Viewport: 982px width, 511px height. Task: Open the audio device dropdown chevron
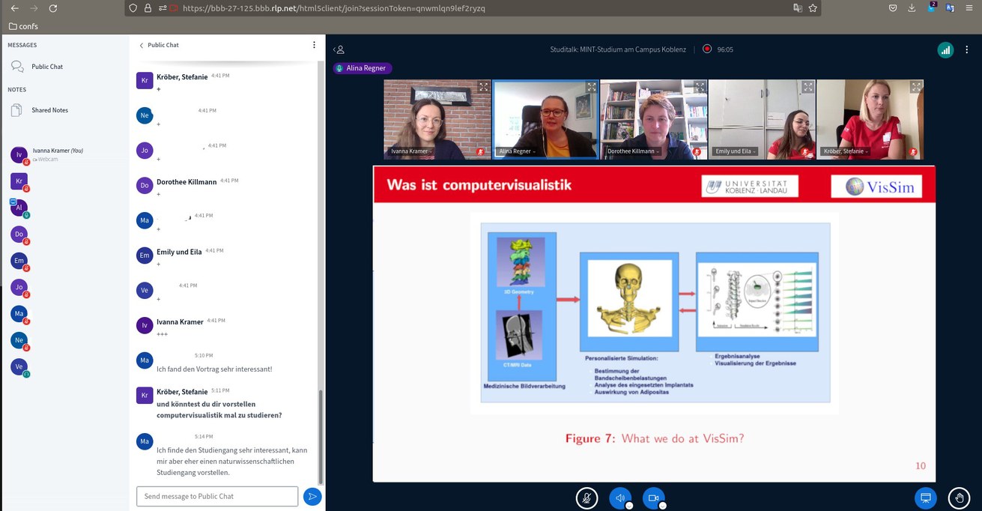point(630,506)
